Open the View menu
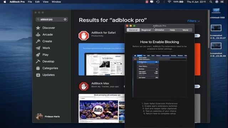 [46, 2]
